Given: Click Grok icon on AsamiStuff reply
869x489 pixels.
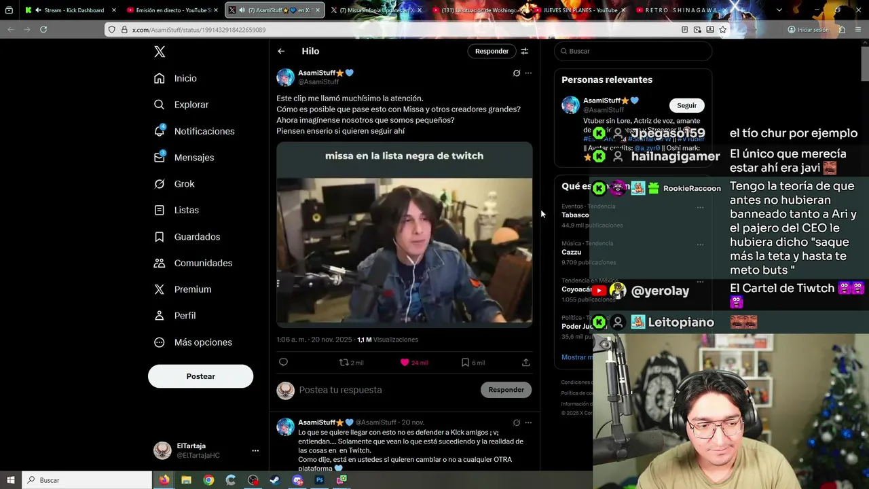Looking at the screenshot, I should point(517,422).
